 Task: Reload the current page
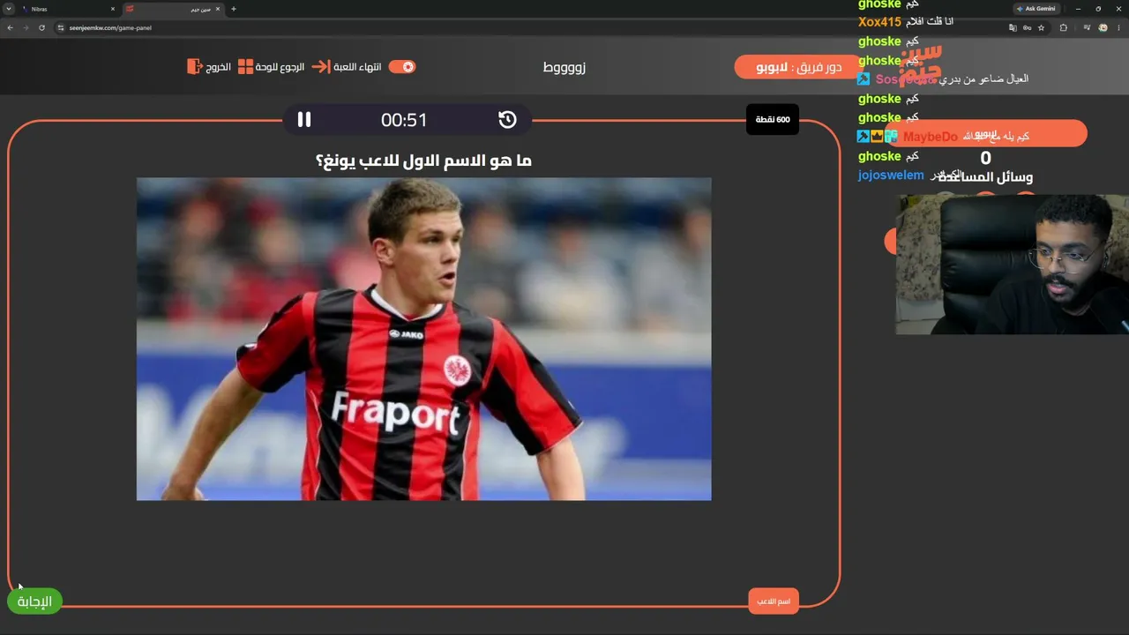pos(41,27)
